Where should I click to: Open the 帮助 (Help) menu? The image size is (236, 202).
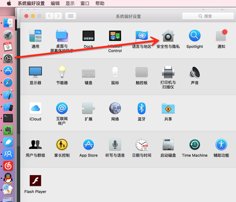click(x=100, y=3)
